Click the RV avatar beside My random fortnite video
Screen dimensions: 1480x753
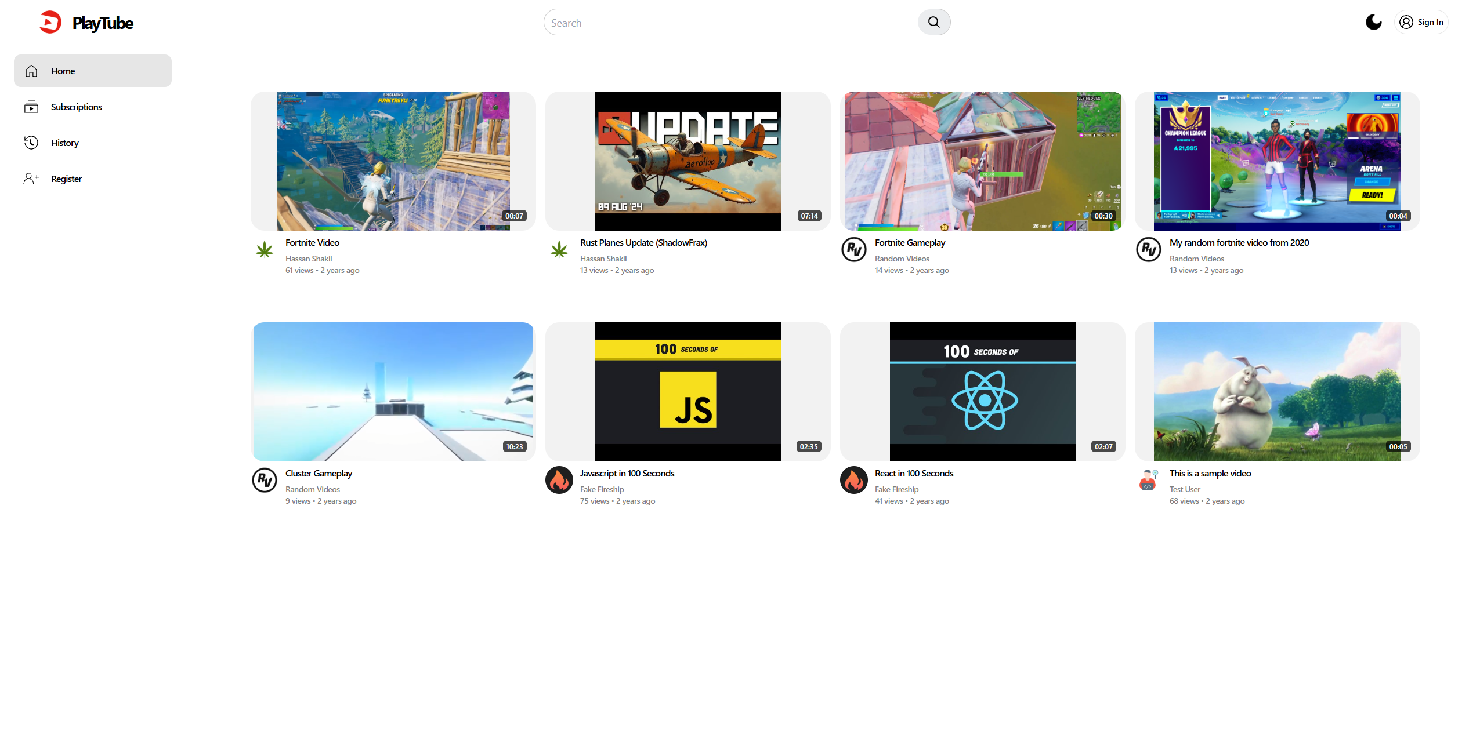tap(1149, 249)
